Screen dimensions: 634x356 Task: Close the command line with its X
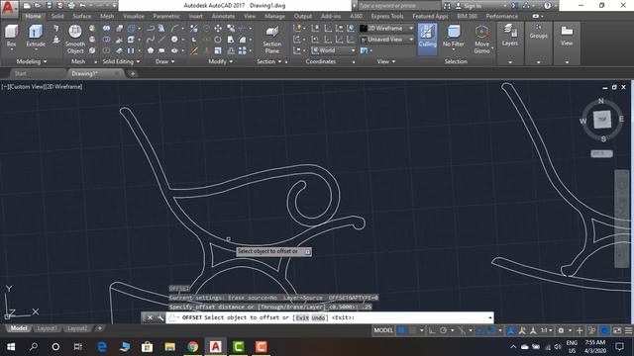tap(150, 317)
